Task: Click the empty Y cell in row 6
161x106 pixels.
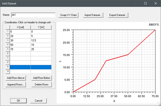Action: 41,54
